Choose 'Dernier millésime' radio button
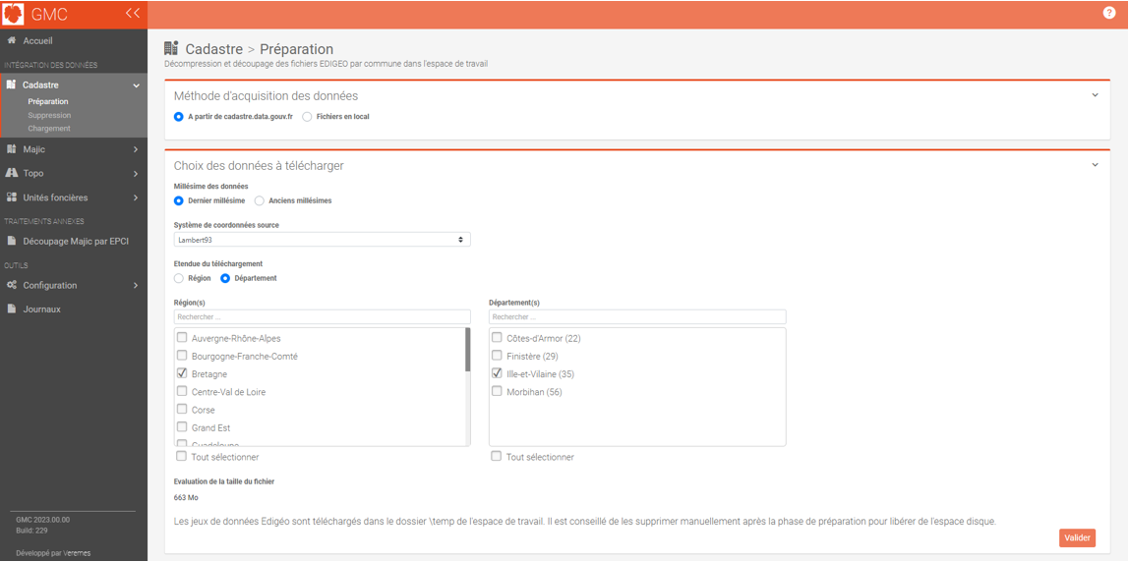This screenshot has height=562, width=1129. [179, 200]
